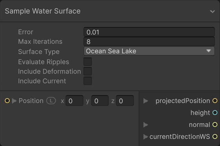Image resolution: width=220 pixels, height=146 pixels.
Task: Enable the Evaluate Ripples checkbox
Action: point(88,62)
